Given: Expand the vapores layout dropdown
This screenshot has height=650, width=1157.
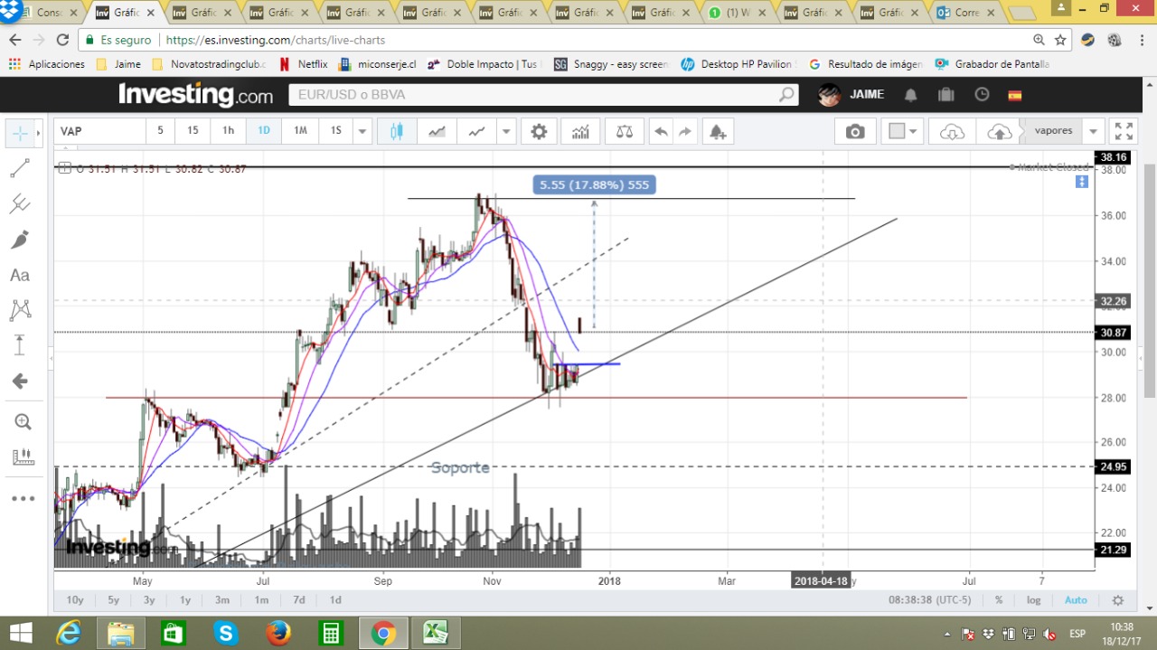Looking at the screenshot, I should pos(1094,131).
